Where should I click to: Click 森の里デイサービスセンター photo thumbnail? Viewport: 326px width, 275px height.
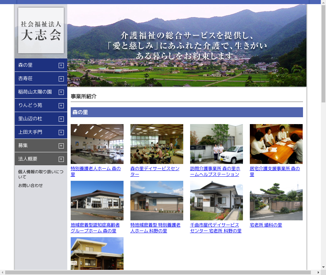(x=156, y=144)
